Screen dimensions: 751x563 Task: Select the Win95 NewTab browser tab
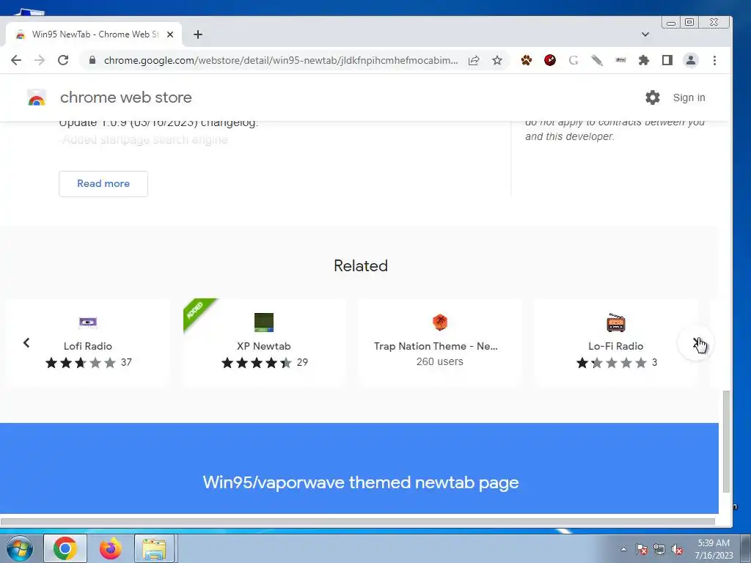(94, 34)
